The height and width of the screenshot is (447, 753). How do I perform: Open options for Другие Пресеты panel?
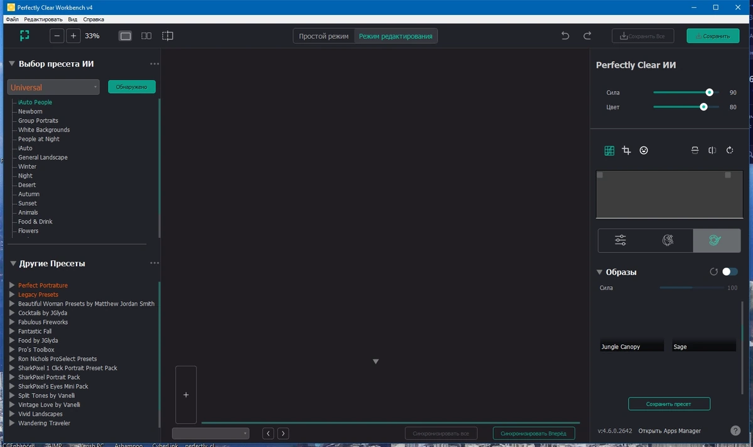[154, 264]
